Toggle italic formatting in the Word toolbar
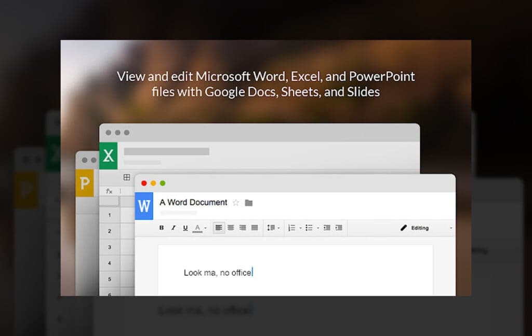Screen dimensions: 532x336 click(174, 228)
